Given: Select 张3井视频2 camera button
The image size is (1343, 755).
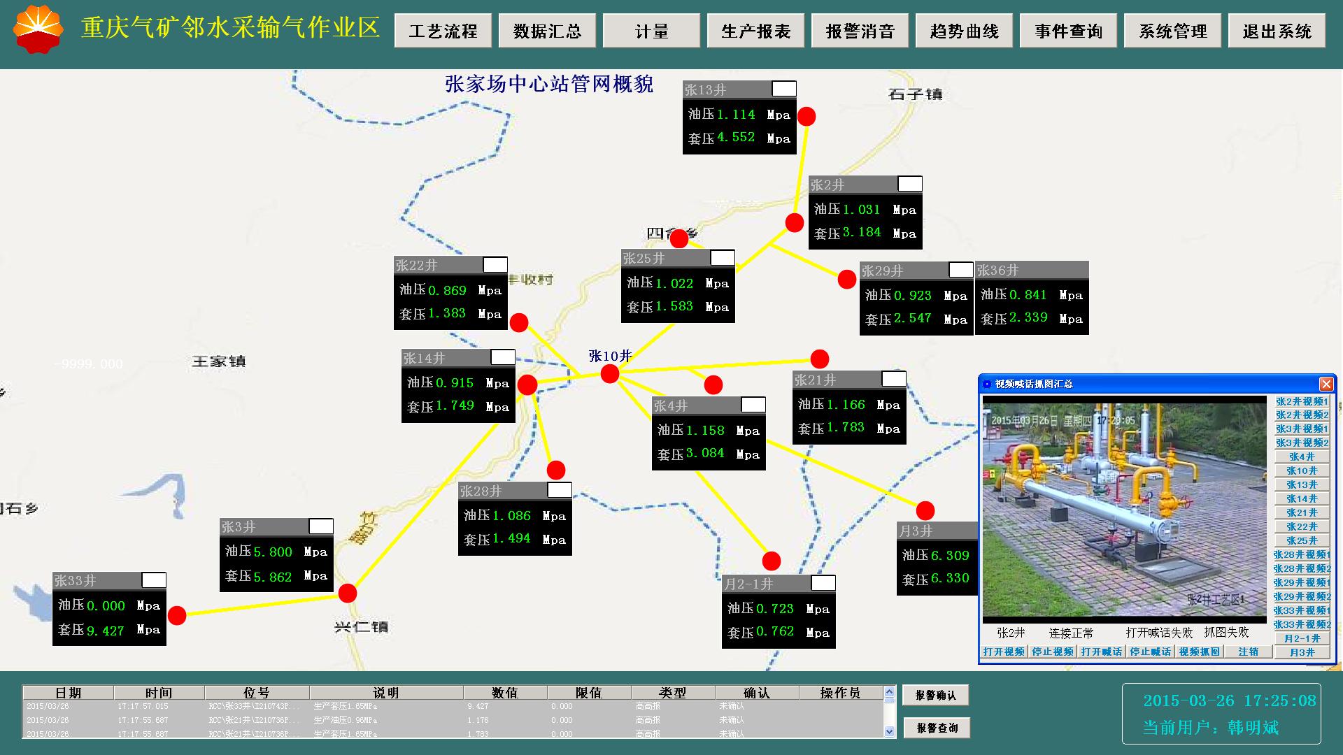Looking at the screenshot, I should pos(1302,443).
